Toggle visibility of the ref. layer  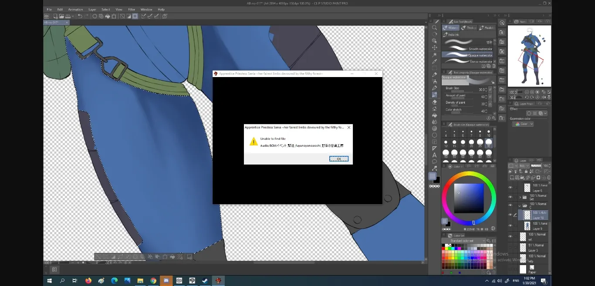[x=510, y=236]
